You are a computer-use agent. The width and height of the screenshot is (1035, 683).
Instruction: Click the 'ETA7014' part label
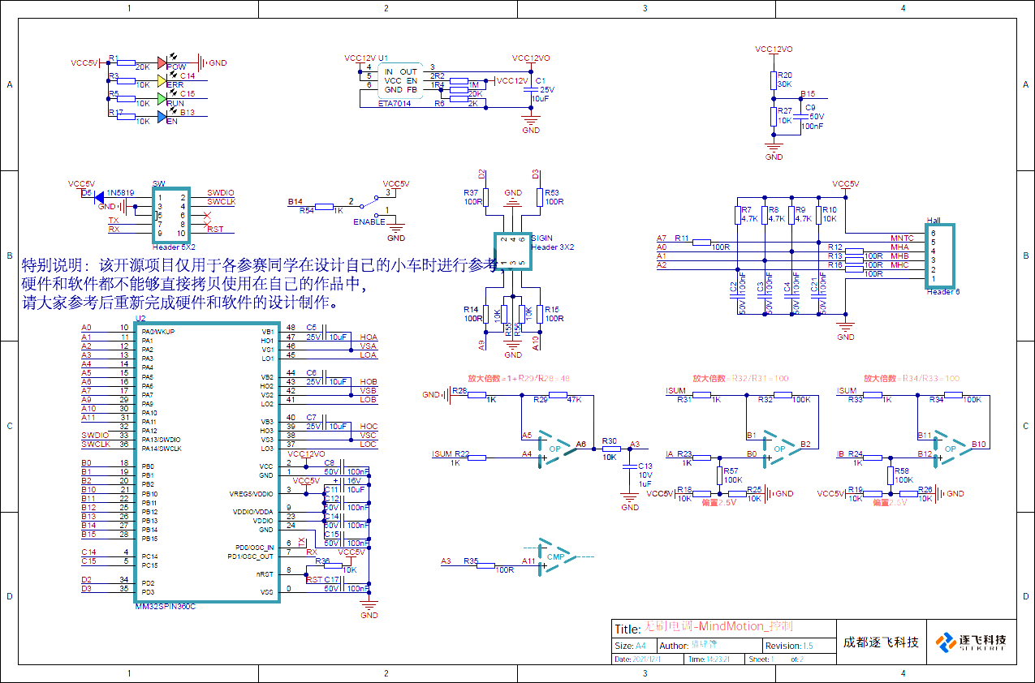[395, 104]
